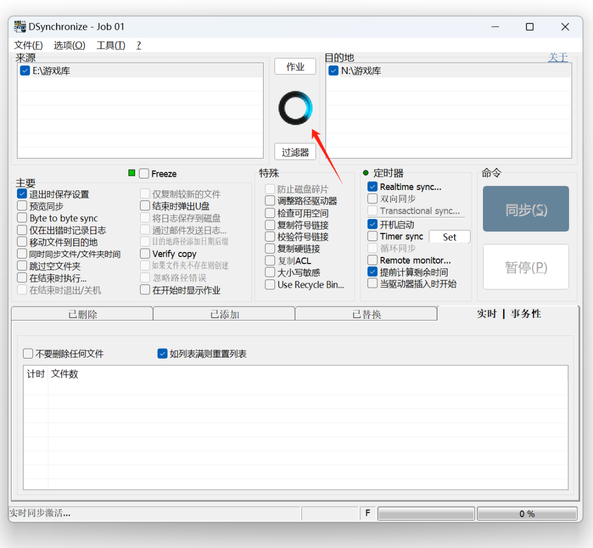The width and height of the screenshot is (593, 548).
Task: Enable 复制符号链接 checkbox
Action: (x=270, y=225)
